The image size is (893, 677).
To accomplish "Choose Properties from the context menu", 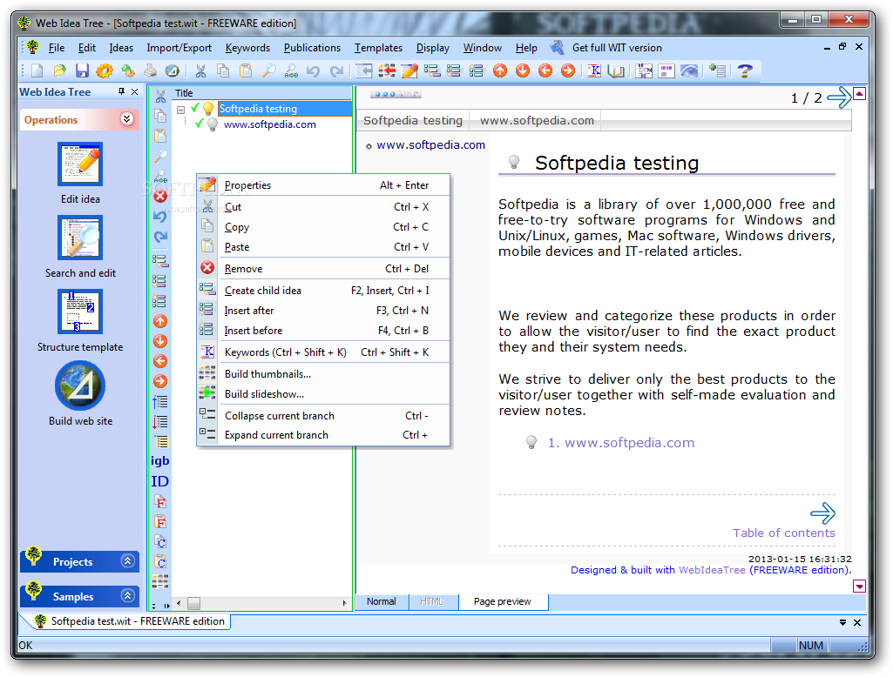I will [x=323, y=184].
